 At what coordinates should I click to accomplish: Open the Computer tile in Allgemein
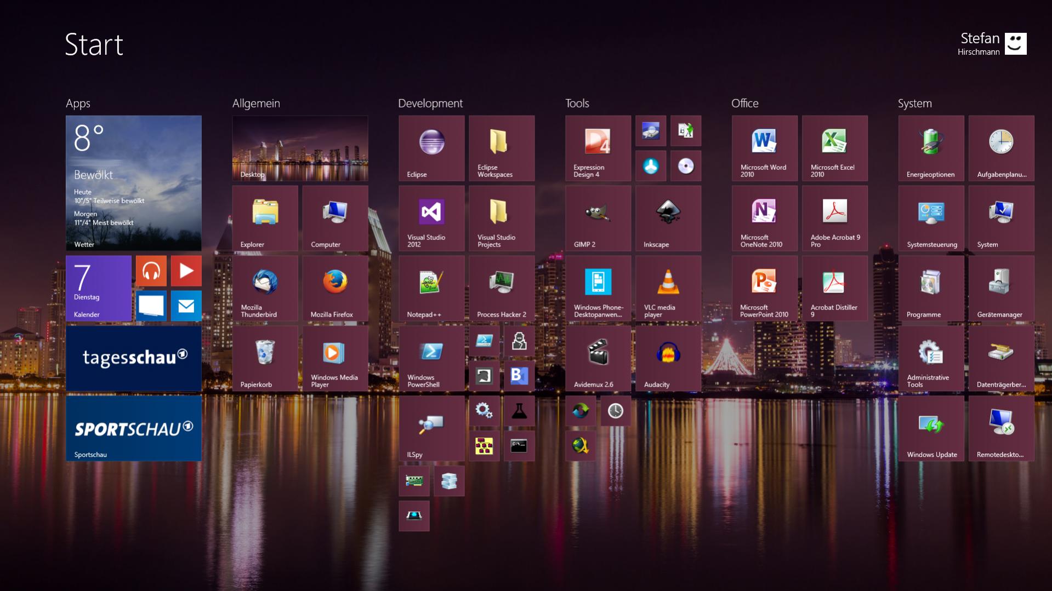pyautogui.click(x=335, y=218)
